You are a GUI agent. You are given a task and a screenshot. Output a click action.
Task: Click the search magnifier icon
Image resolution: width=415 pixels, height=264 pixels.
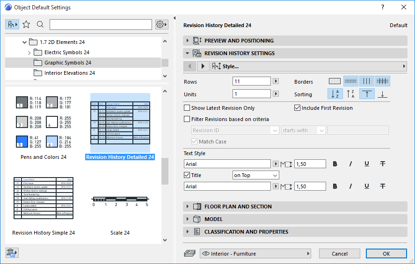pos(40,24)
